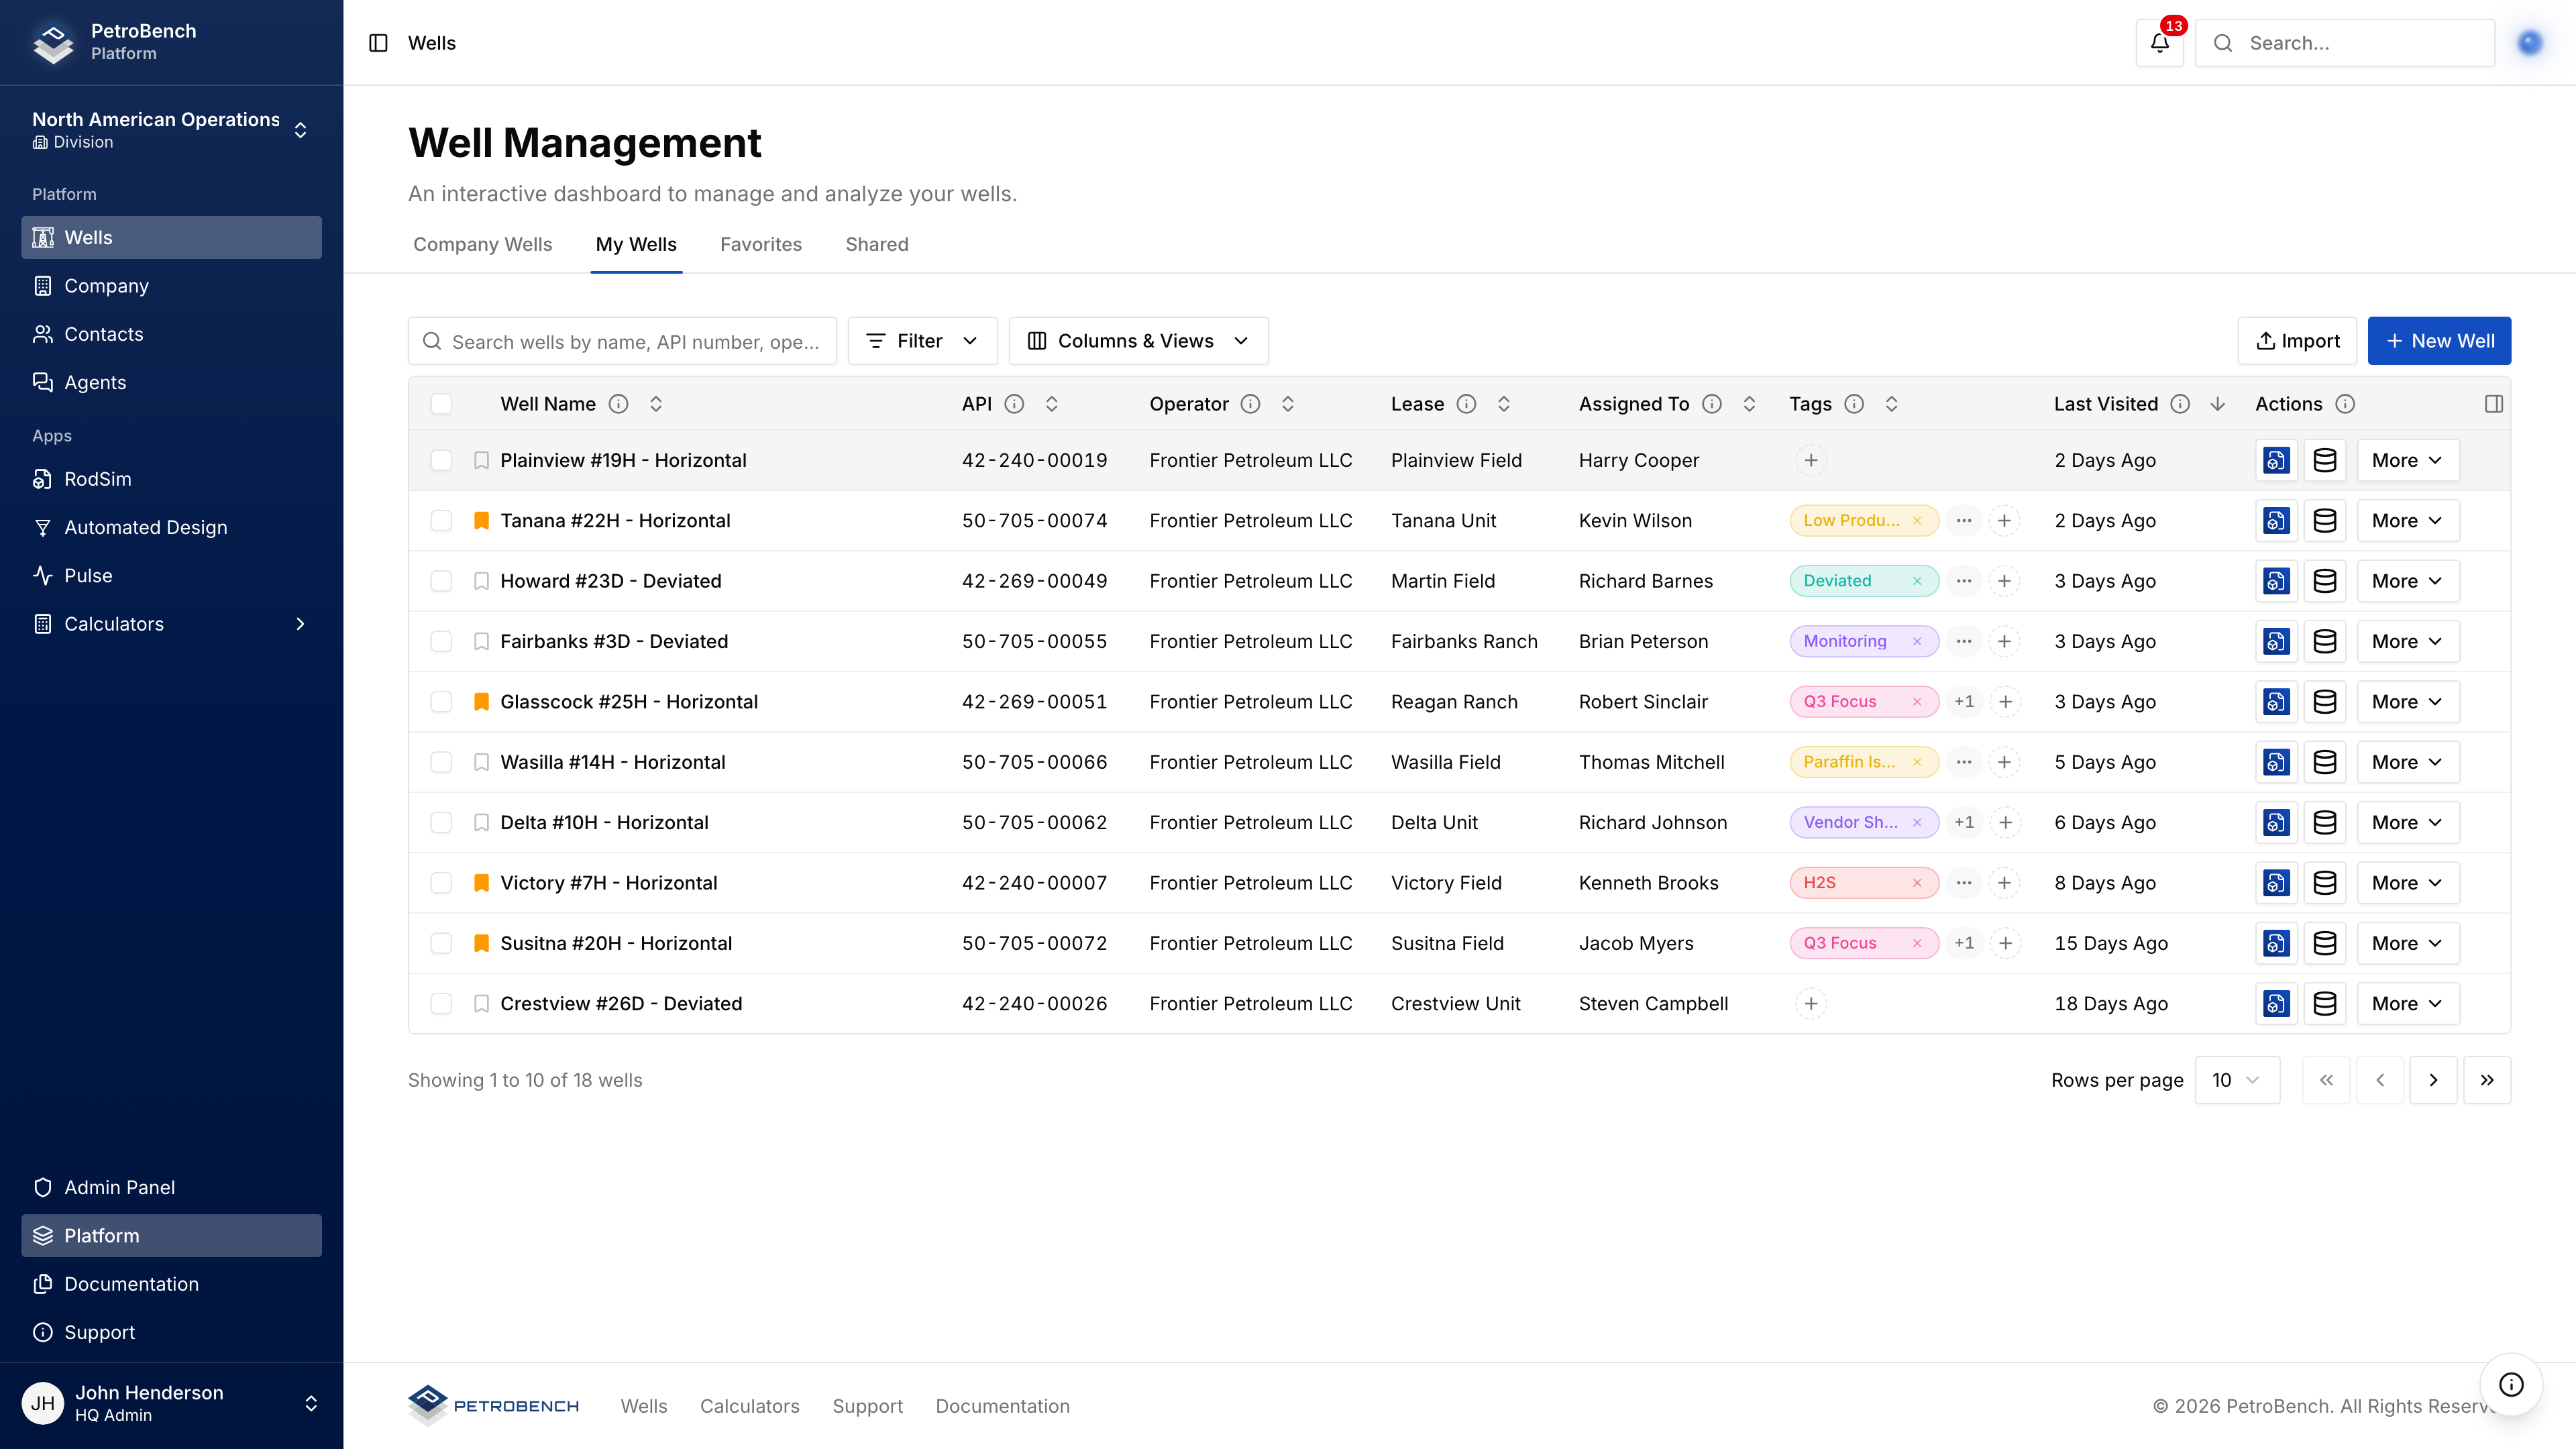Viewport: 2576px width, 1449px height.
Task: Click bookmark icon for Glasscock #25H
Action: point(481,702)
